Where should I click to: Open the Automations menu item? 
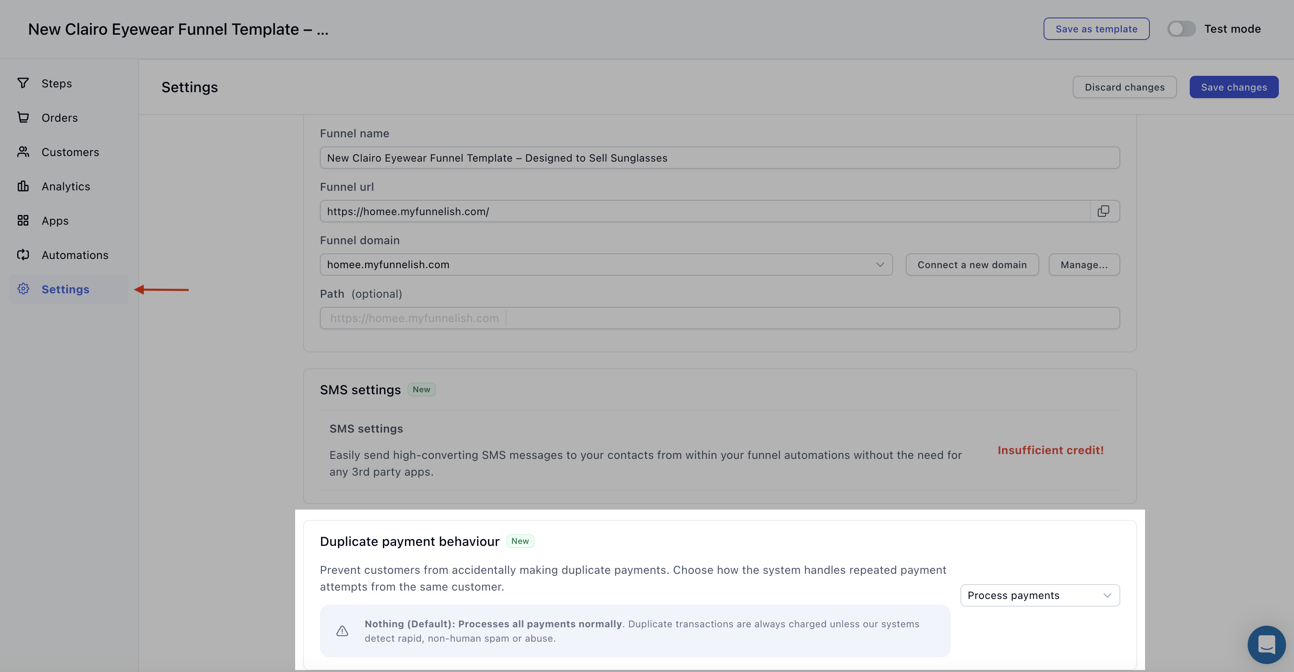[x=75, y=255]
